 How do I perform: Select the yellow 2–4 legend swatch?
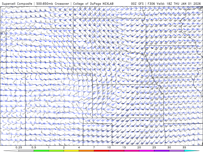(x=71, y=151)
